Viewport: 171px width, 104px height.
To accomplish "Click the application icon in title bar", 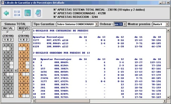I will click(x=3, y=3).
